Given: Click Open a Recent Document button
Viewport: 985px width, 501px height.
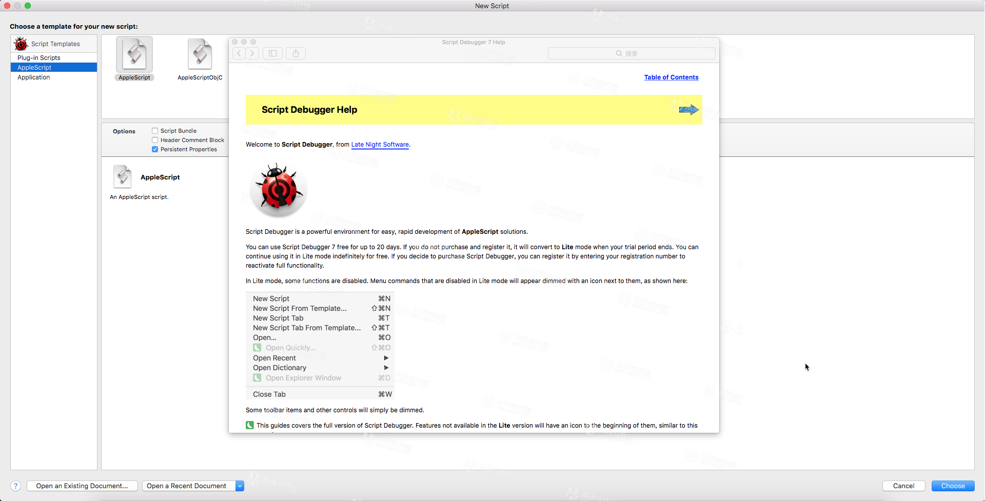Looking at the screenshot, I should coord(188,486).
